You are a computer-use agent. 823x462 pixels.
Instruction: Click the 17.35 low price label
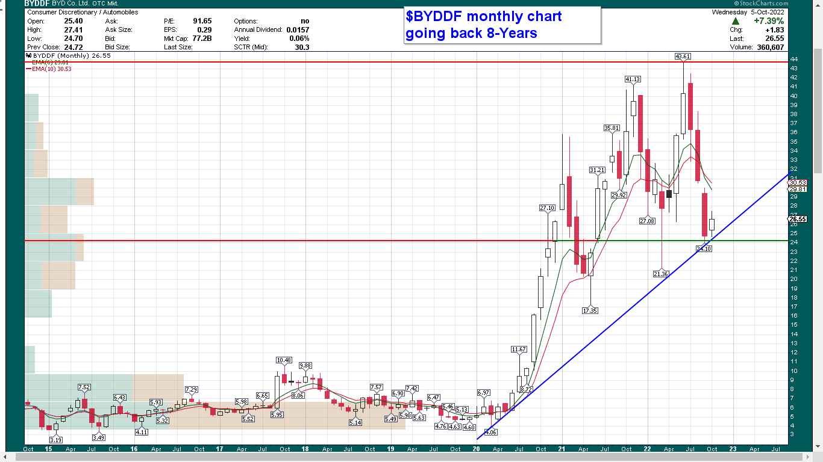(590, 310)
